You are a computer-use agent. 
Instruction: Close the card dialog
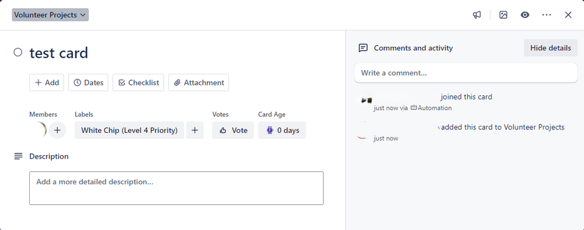(x=568, y=15)
